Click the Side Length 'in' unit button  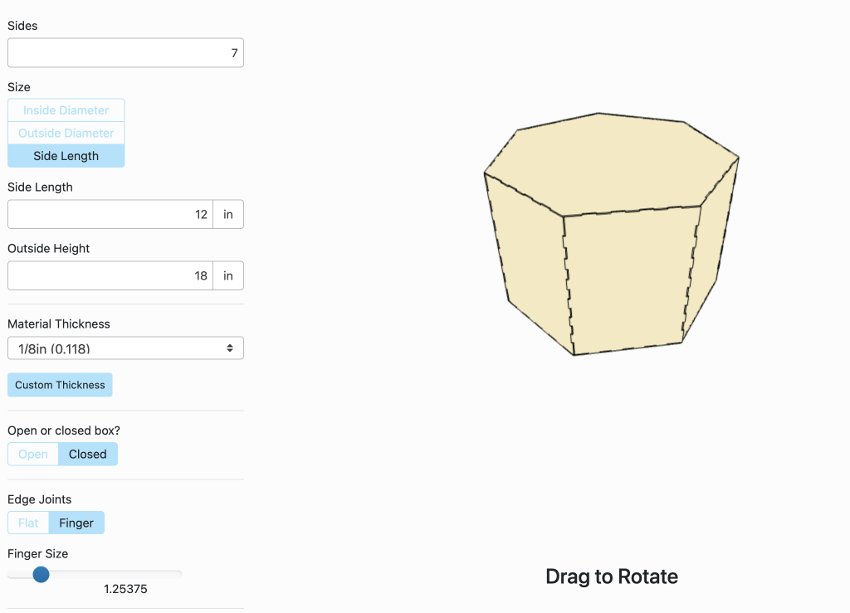(228, 214)
